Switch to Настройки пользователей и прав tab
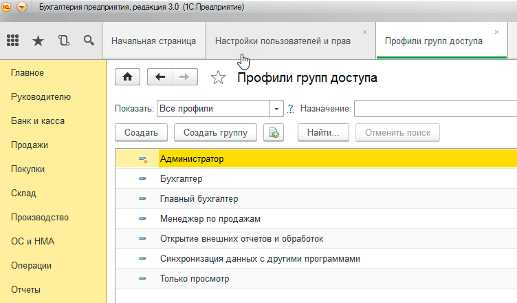This screenshot has width=517, height=303. coord(283,41)
